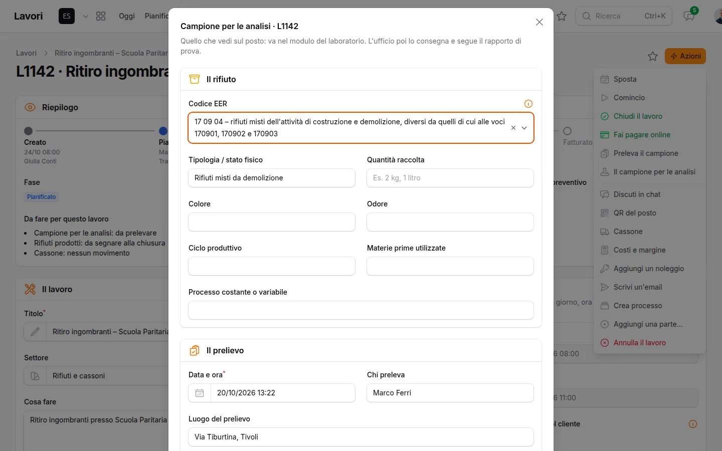Click the star icon beside Azioni
Screen dimensions: 722x451
coord(653,56)
